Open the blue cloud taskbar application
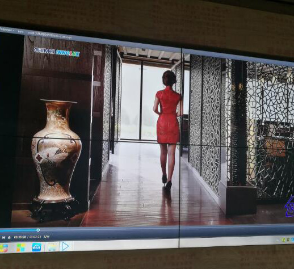This screenshot has width=294, height=269. pos(37,247)
